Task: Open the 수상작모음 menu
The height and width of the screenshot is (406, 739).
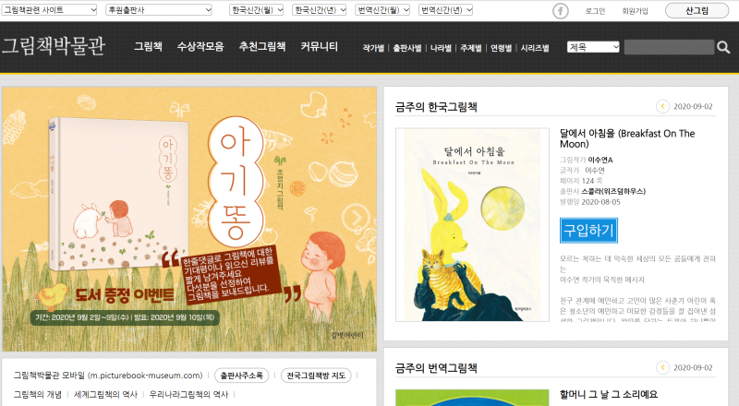Action: [x=200, y=46]
